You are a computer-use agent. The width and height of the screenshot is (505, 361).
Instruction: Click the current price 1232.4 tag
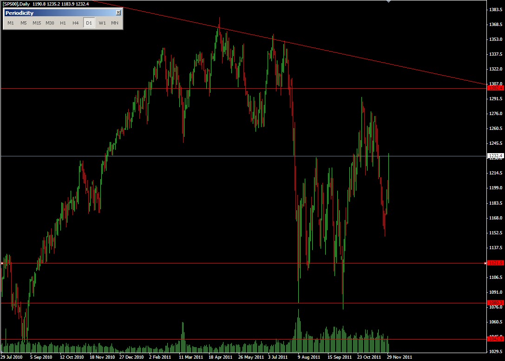(496, 156)
